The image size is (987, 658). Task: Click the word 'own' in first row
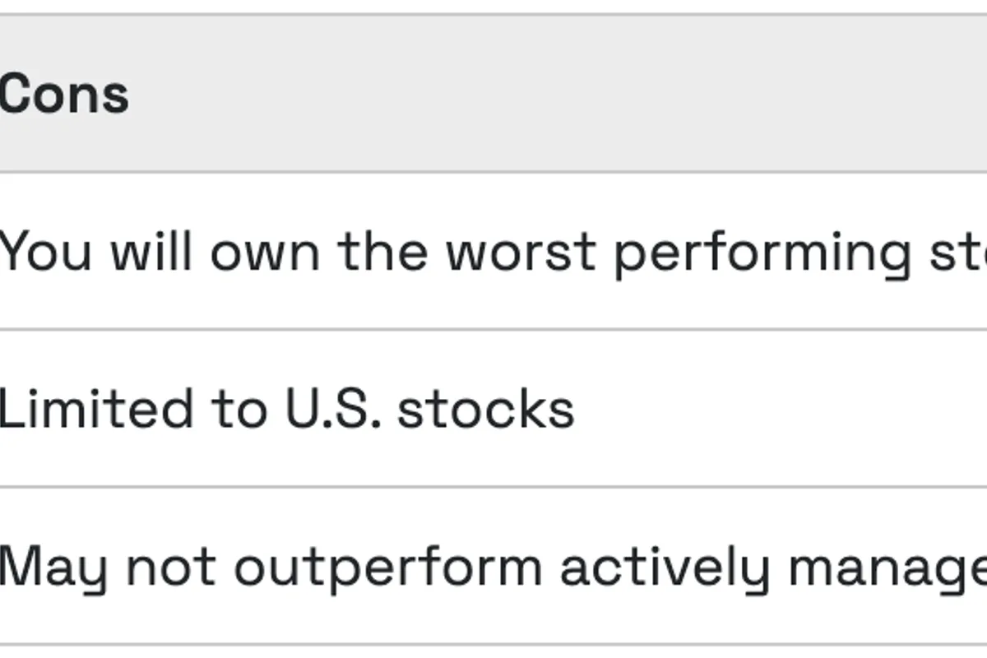265,252
